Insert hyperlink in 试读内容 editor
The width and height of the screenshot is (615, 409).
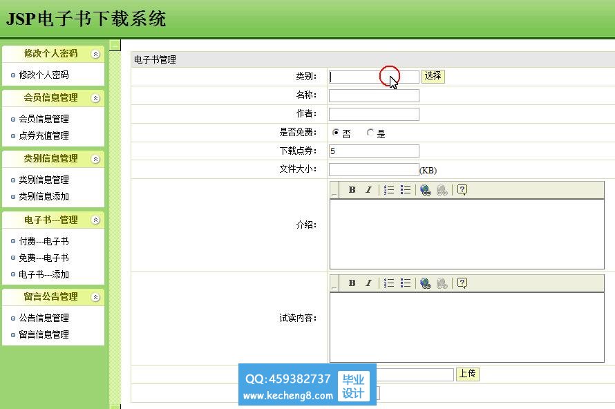point(426,283)
